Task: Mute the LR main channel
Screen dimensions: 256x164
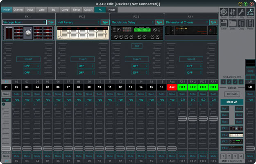Action: coord(250,156)
